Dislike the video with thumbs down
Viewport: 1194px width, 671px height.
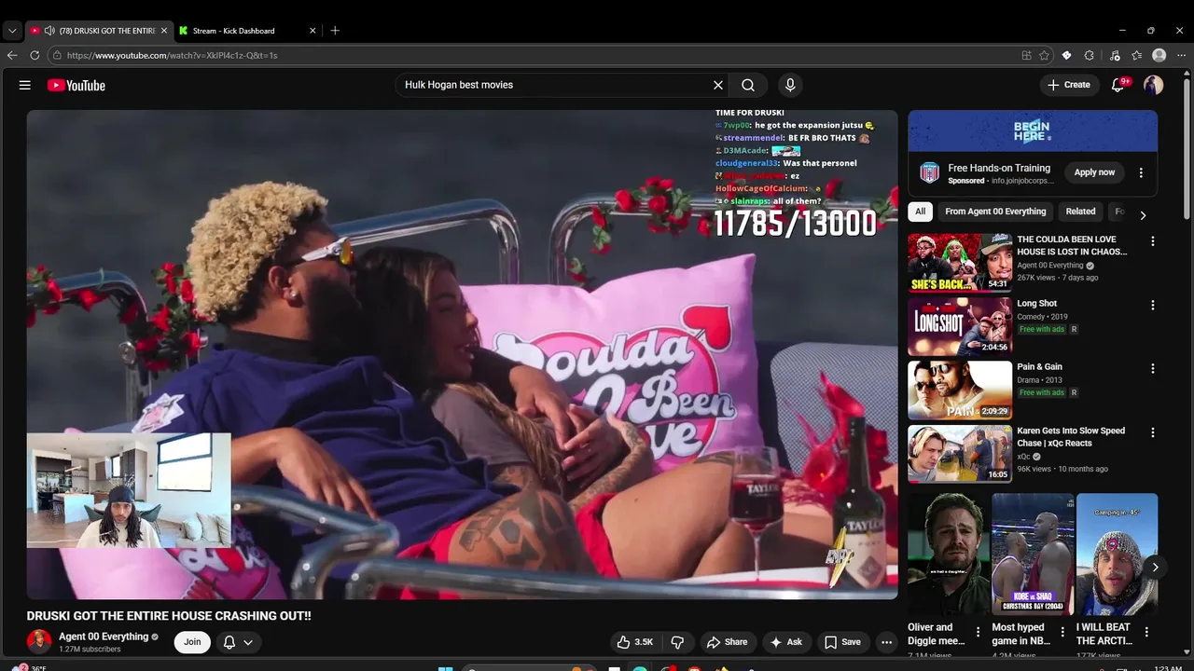pos(678,642)
